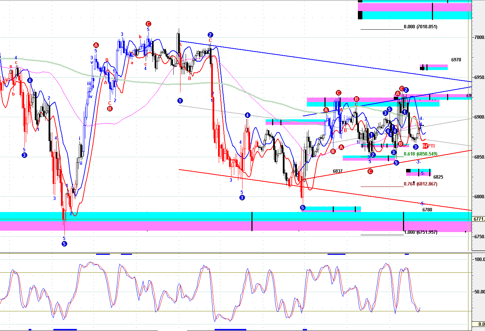Click blue circled 5 just below the 6800 level

tap(302, 208)
